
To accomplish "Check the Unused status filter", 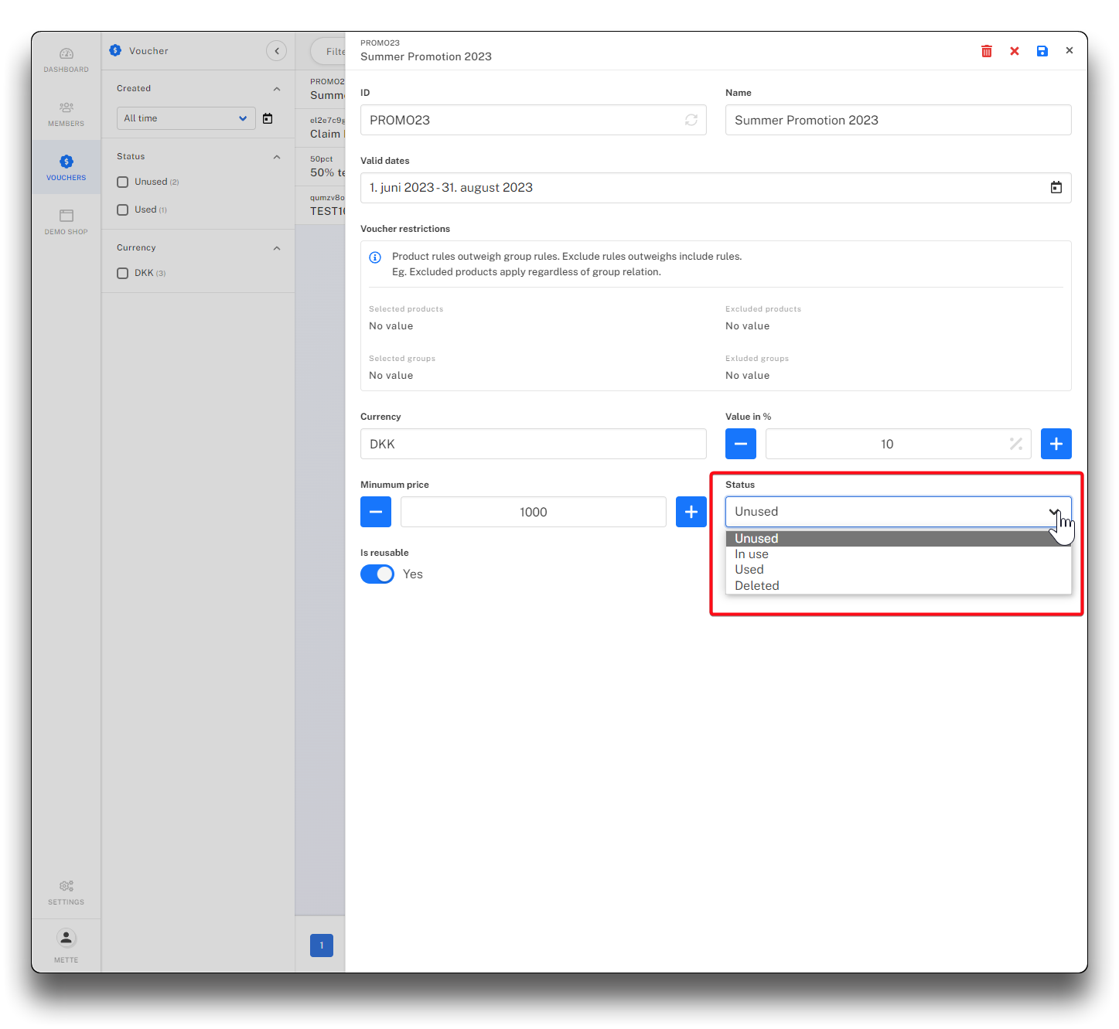I will (123, 182).
